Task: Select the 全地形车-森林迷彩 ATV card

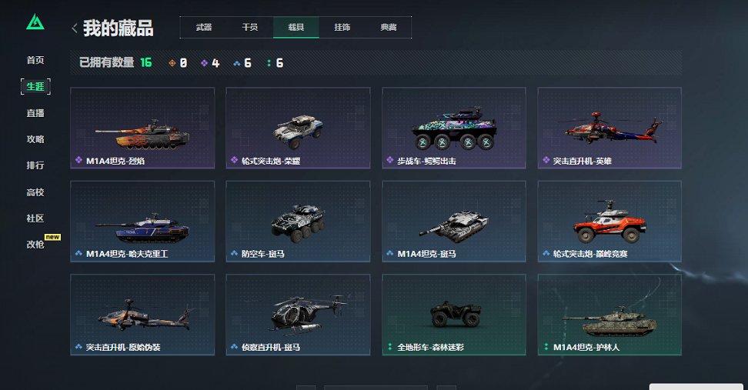Action: coord(454,315)
